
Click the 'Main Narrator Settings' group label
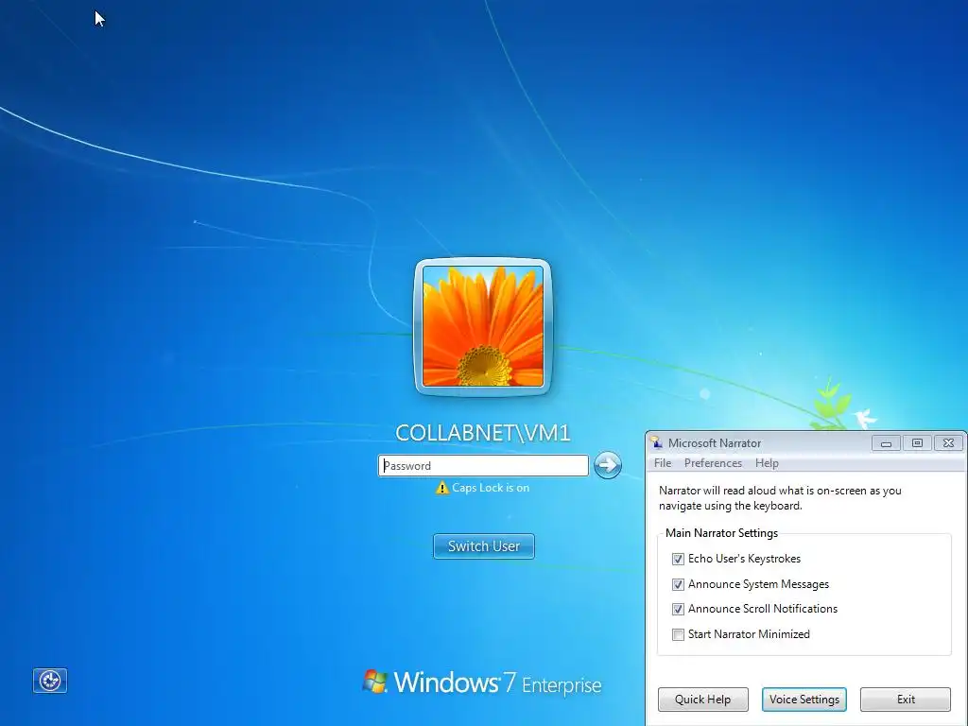click(x=721, y=533)
